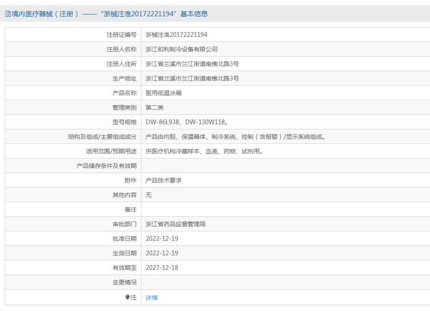Screen dimensions: 430x311
Task: Select the date in the 生效日期 row
Action: tap(162, 253)
